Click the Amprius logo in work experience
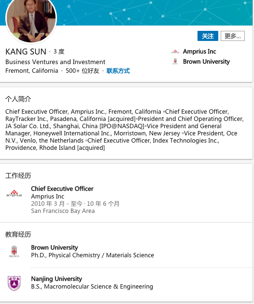The height and width of the screenshot is (304, 254). [x=14, y=194]
